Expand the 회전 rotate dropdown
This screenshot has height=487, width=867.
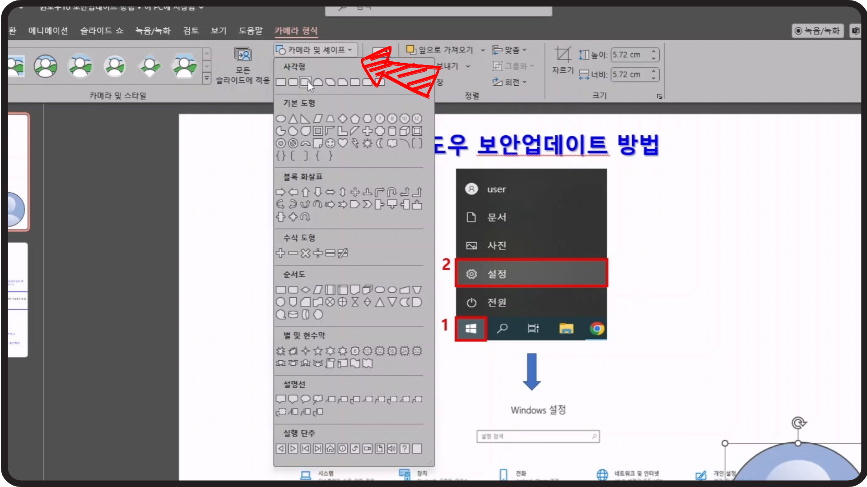(510, 82)
